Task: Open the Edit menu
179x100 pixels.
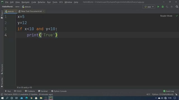Action: click(12, 2)
